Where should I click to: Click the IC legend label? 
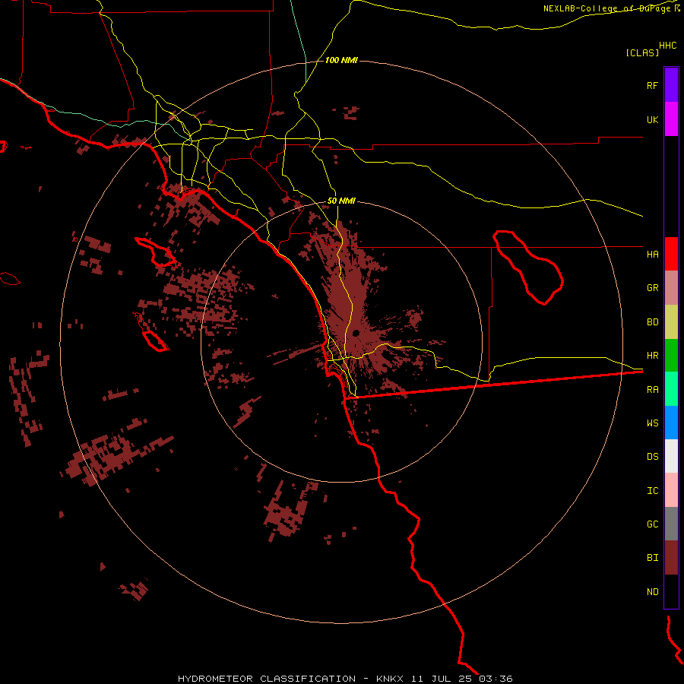pos(652,491)
